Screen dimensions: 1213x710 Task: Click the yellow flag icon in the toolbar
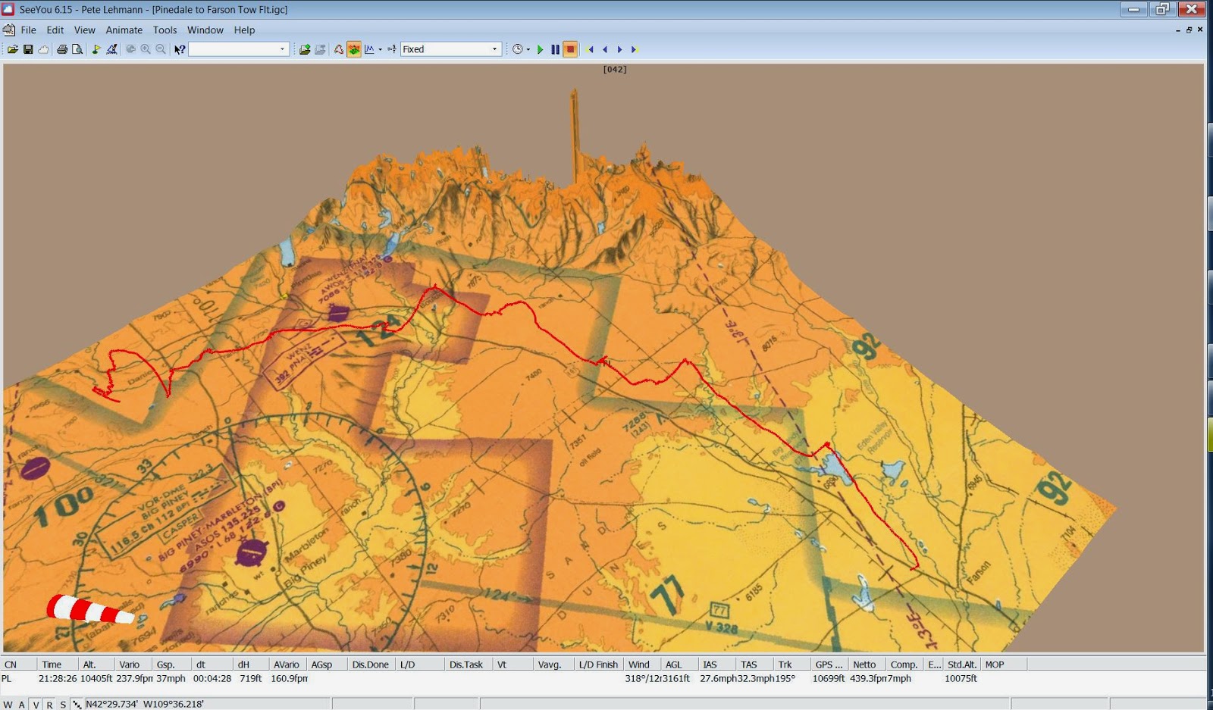pos(96,49)
